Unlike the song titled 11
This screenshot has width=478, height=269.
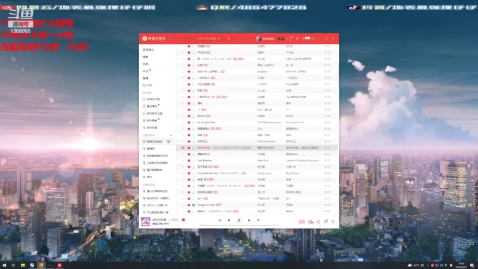coord(189,110)
